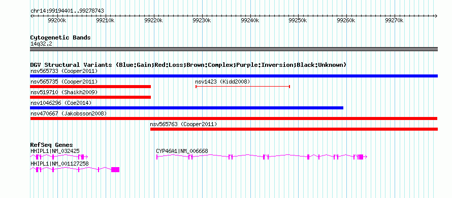Click the blue nsv1046296 gain variant bar
This screenshot has height=198, width=452.
[x=186, y=108]
